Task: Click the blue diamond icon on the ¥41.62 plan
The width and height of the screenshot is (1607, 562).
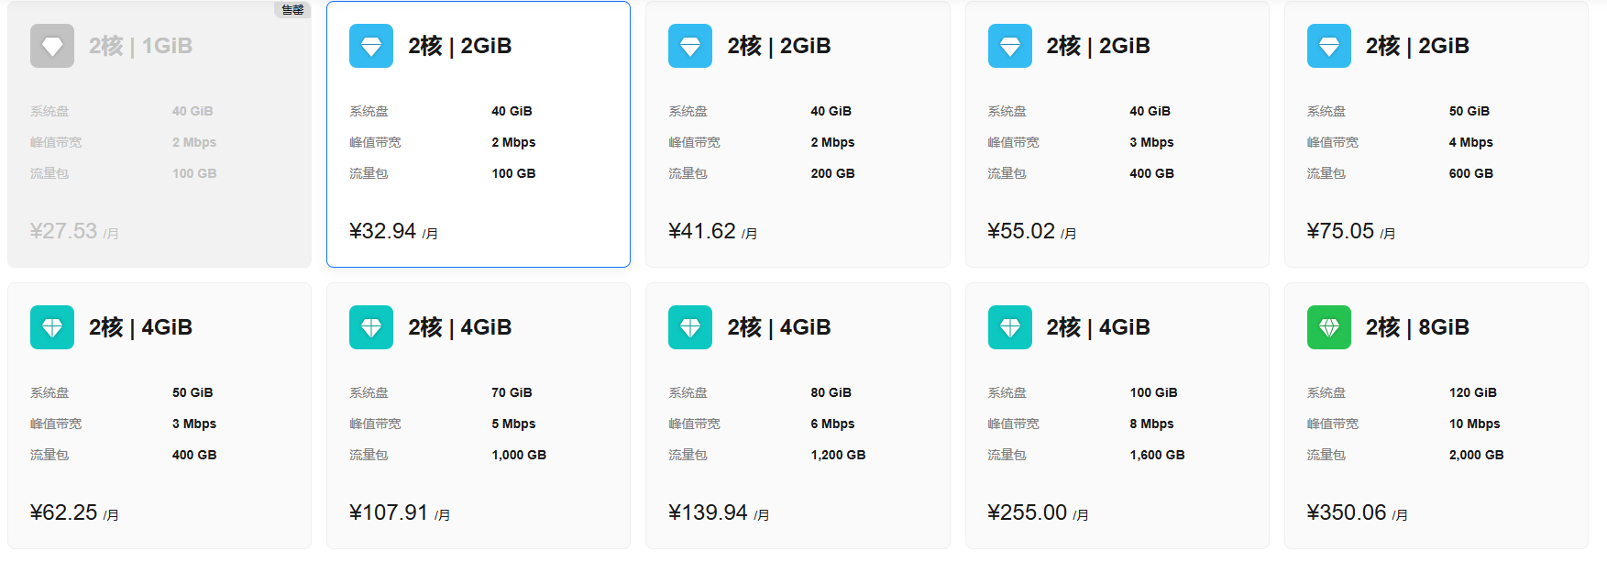Action: coord(690,46)
